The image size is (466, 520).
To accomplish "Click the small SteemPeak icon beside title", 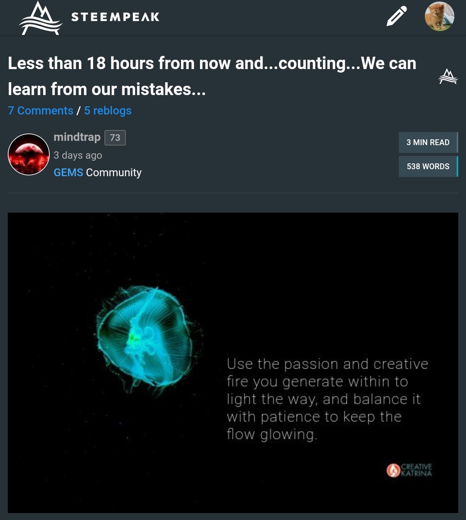I will (x=448, y=76).
